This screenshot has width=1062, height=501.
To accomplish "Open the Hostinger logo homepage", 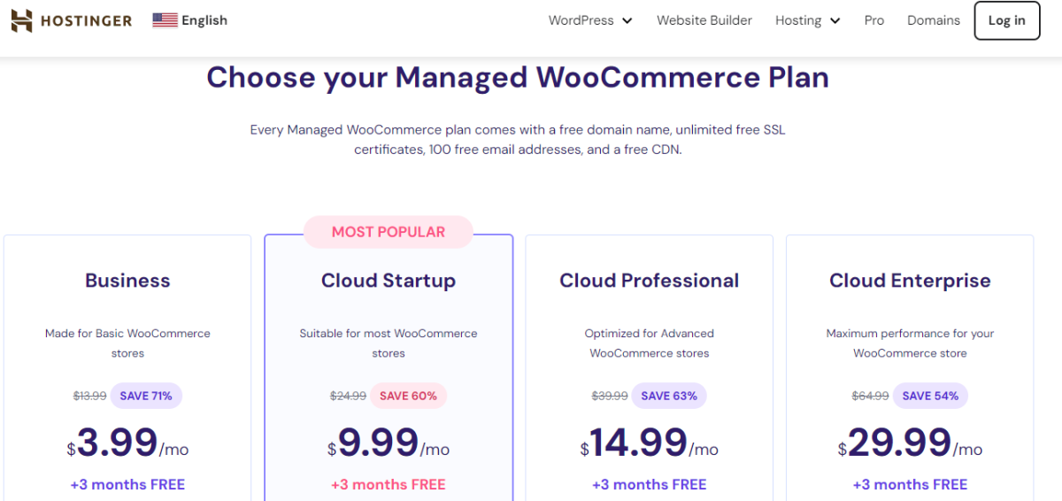I will tap(72, 20).
